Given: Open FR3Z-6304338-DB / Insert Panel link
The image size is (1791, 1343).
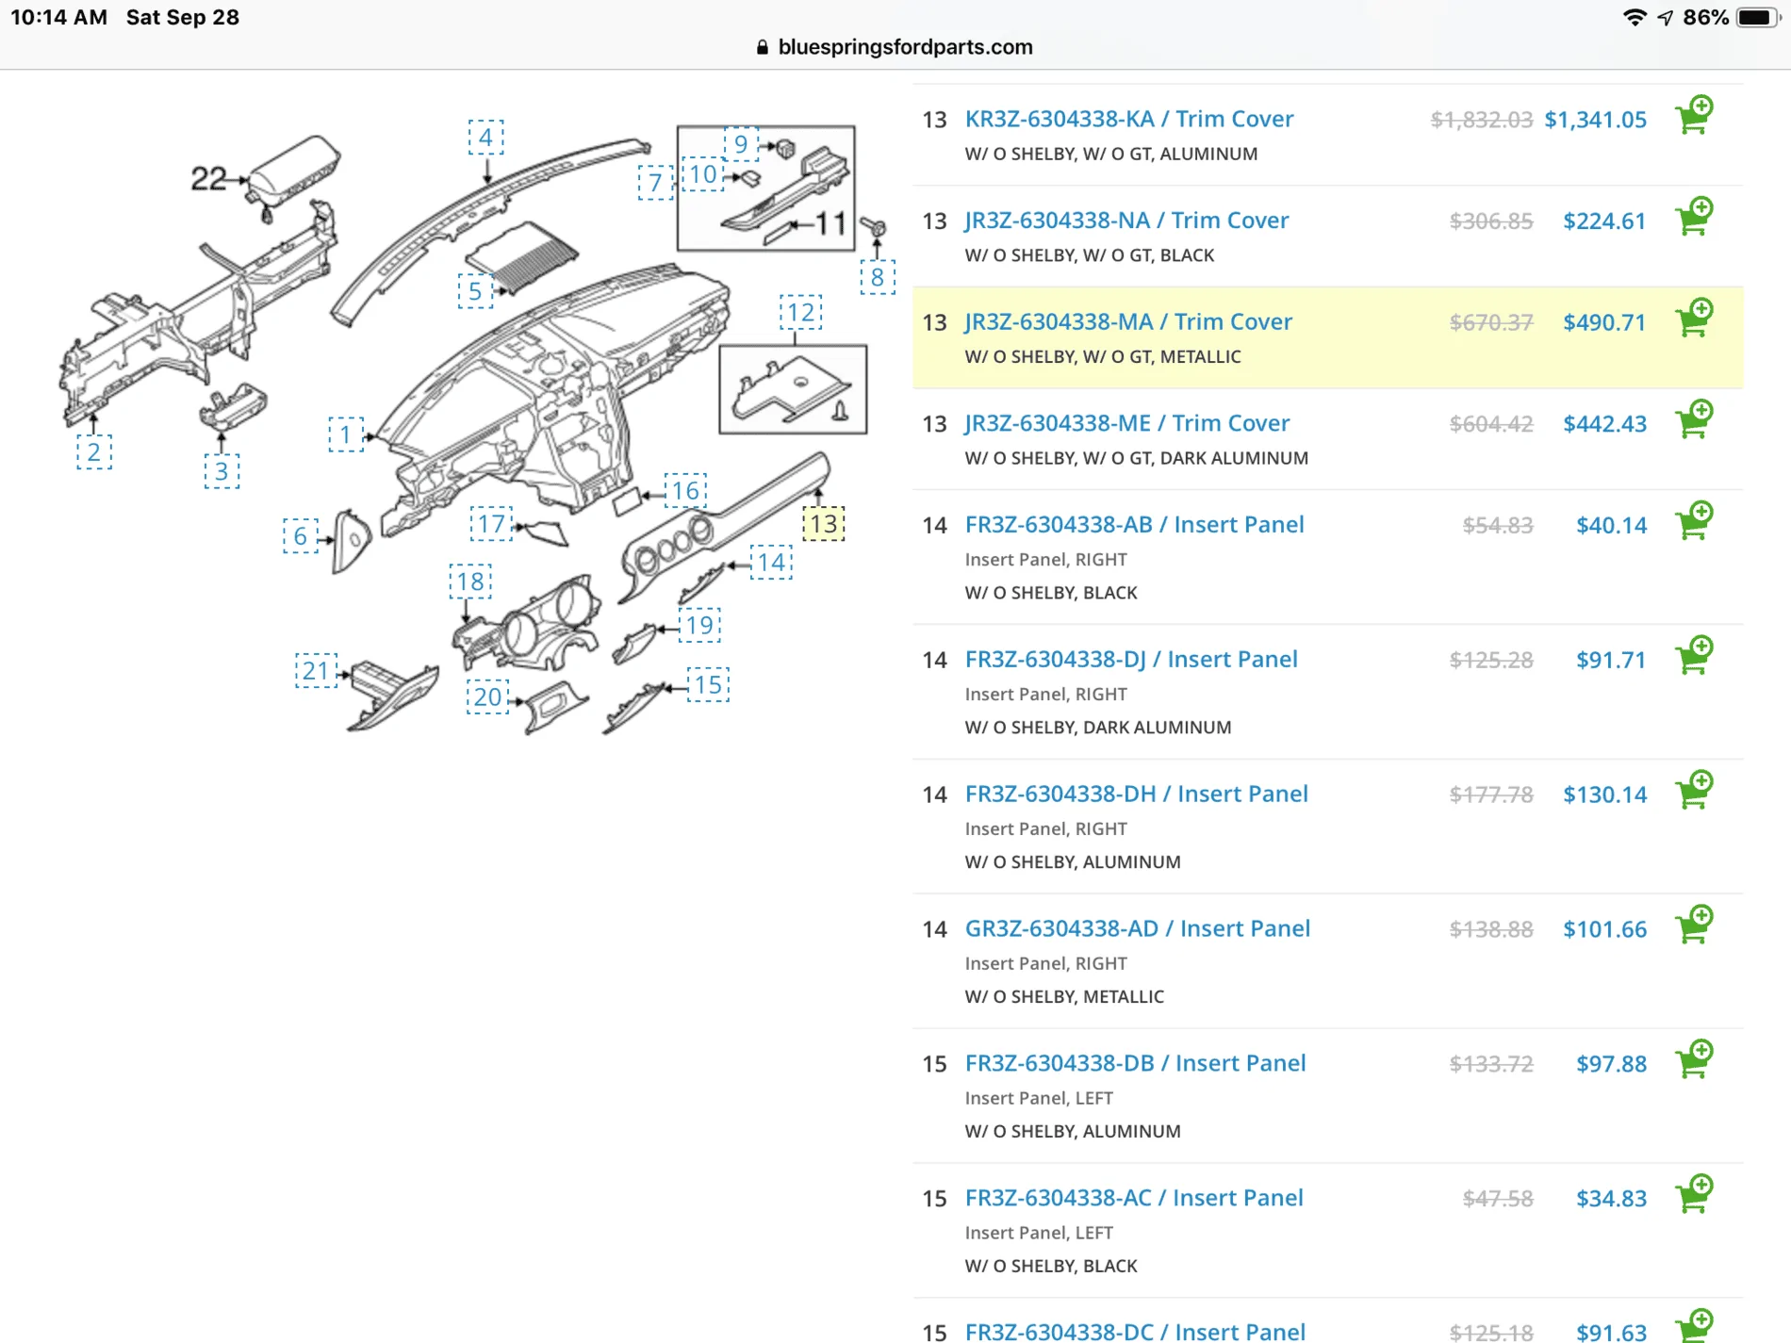Looking at the screenshot, I should click(x=1135, y=1064).
